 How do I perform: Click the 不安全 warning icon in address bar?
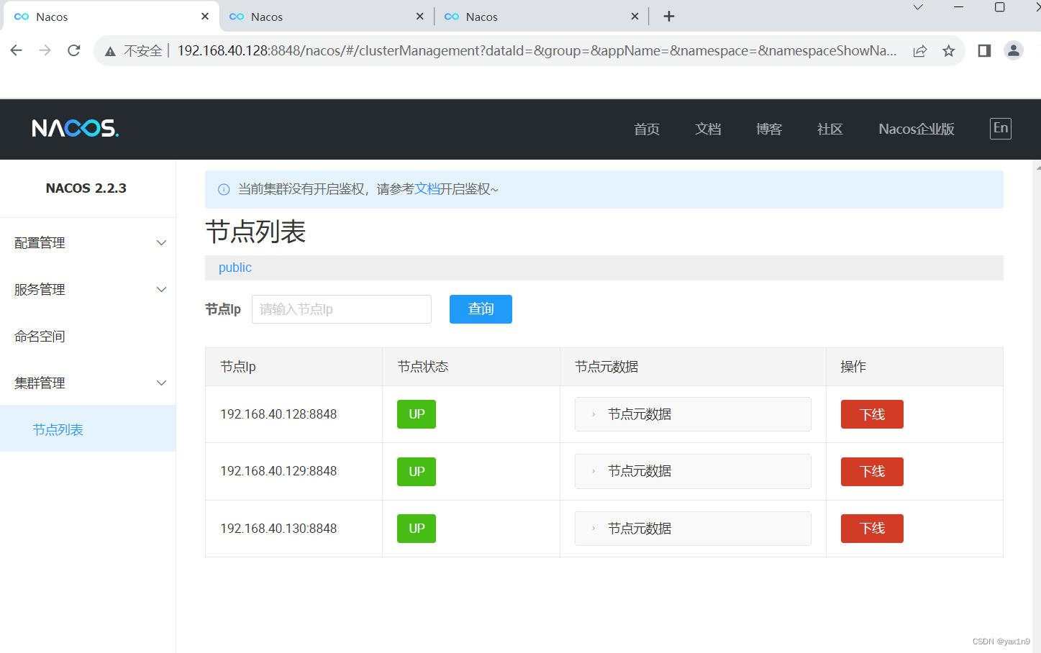pos(110,51)
